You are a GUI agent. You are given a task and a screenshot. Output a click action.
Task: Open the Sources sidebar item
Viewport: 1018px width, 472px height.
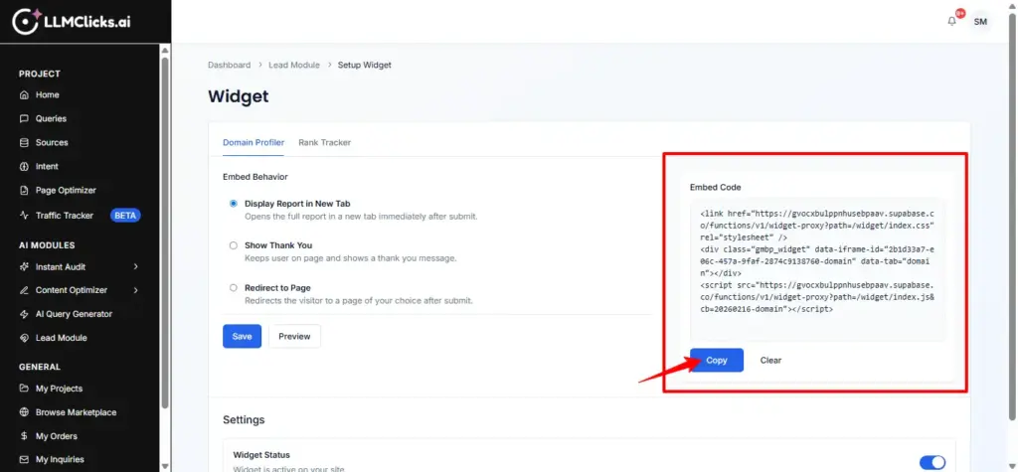(x=52, y=143)
